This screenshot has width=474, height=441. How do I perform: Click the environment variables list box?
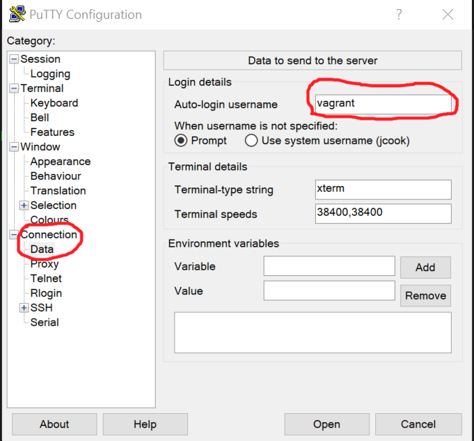point(313,332)
